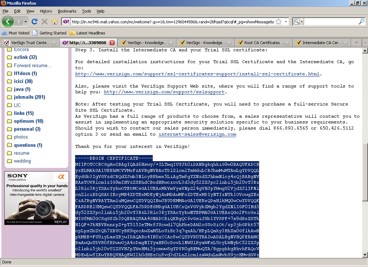The image size is (368, 267).
Task: Switch to the first VeriSign Knowledge tab
Action: [x=144, y=43]
